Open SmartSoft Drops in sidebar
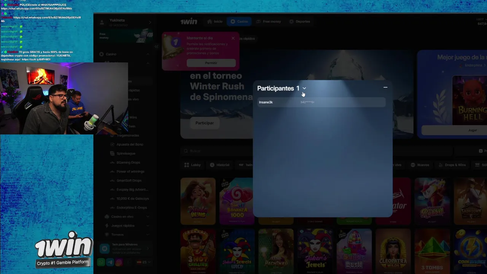Screen dimensions: 487x274 pos(129,180)
